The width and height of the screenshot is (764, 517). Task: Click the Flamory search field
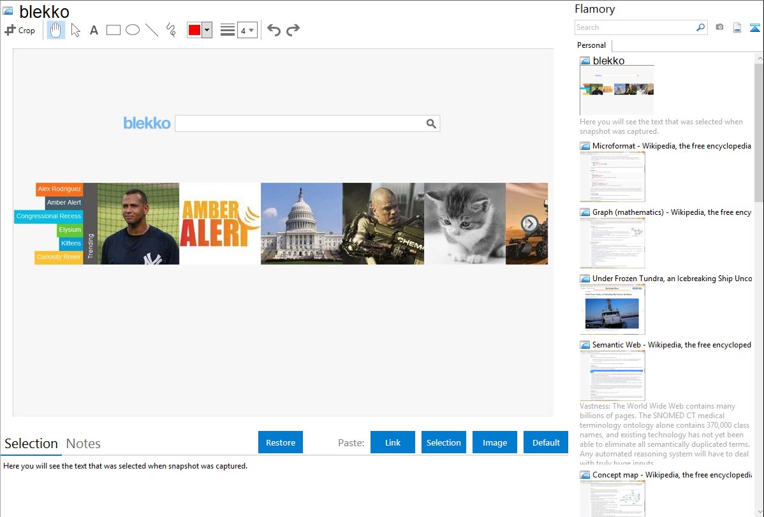point(635,27)
